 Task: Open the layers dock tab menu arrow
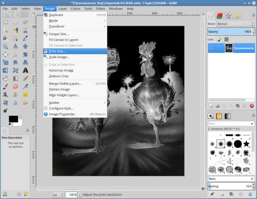coord(253,15)
